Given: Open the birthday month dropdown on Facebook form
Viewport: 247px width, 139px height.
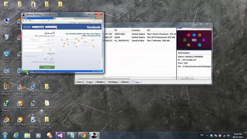Looking at the screenshot, I should pos(47,56).
